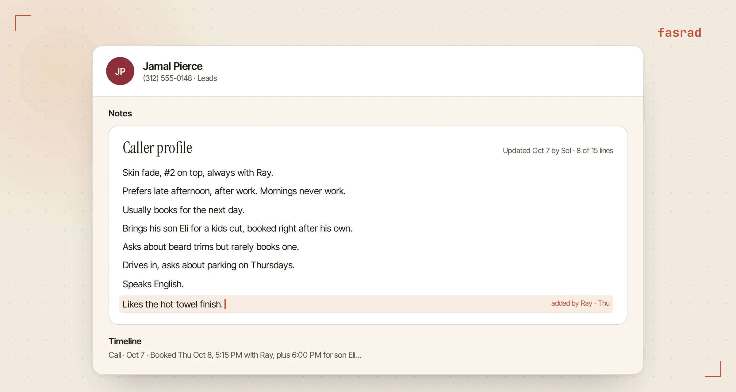Click the JP avatar circle
The width and height of the screenshot is (736, 392).
tap(120, 71)
